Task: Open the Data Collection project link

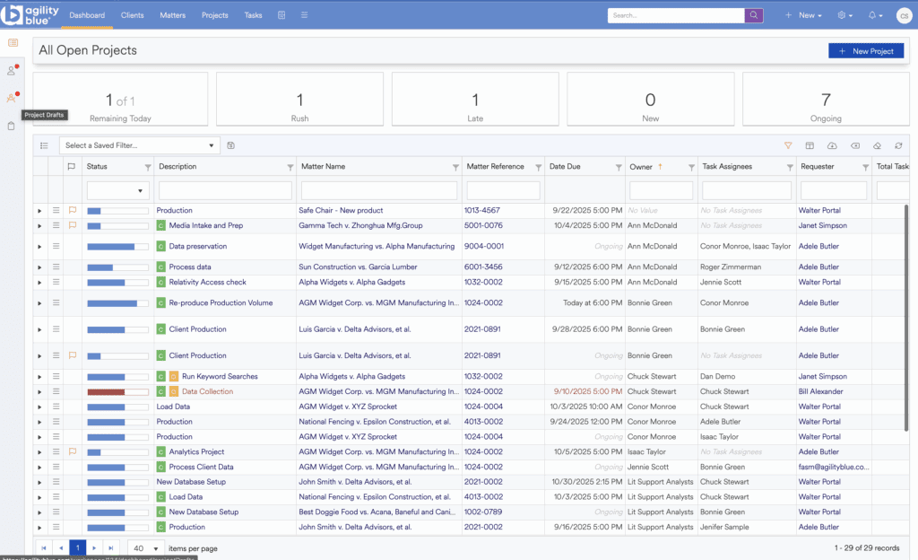Action: 207,392
